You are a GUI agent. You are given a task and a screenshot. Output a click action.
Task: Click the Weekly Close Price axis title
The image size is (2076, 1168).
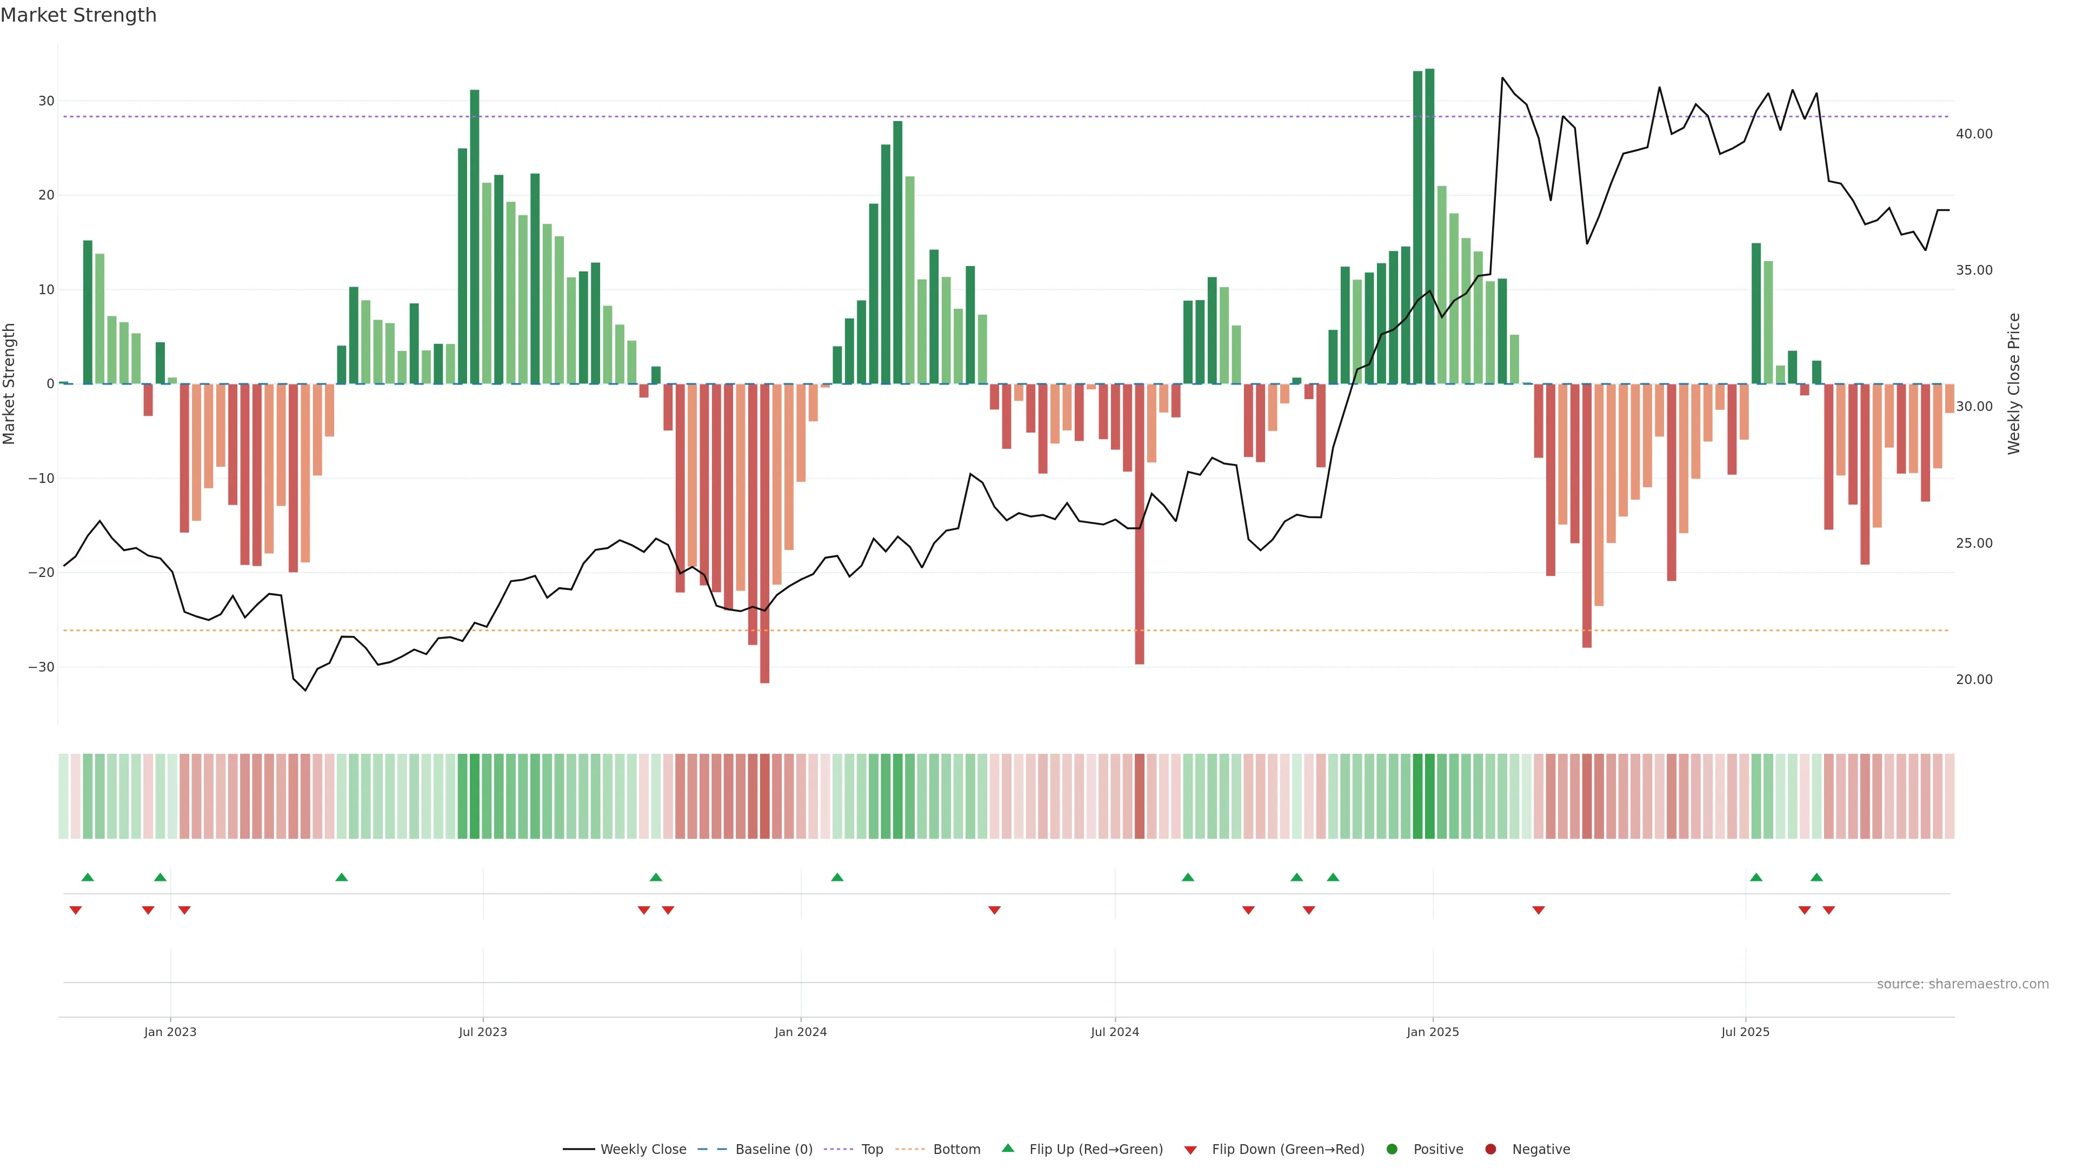point(2014,384)
